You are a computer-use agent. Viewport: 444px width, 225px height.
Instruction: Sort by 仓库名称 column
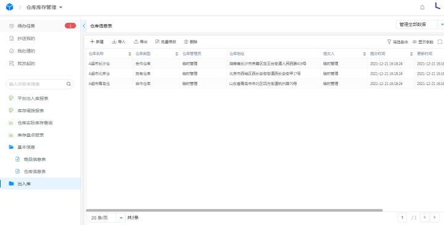pyautogui.click(x=129, y=54)
